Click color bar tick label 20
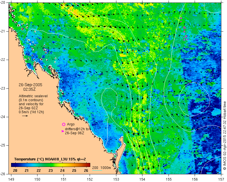 15,170
